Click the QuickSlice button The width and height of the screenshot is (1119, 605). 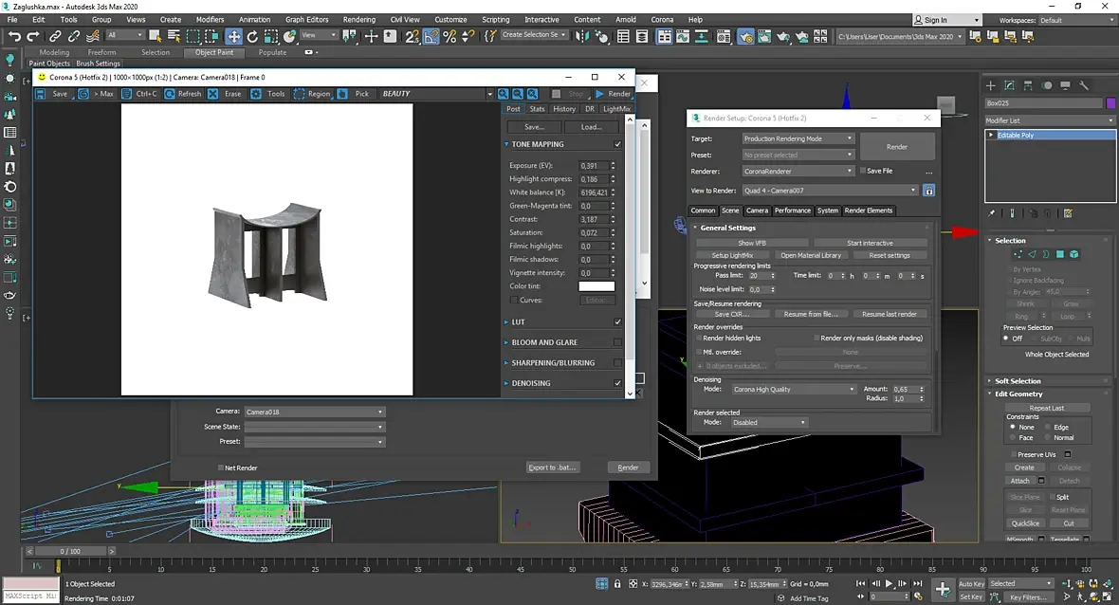[1024, 522]
